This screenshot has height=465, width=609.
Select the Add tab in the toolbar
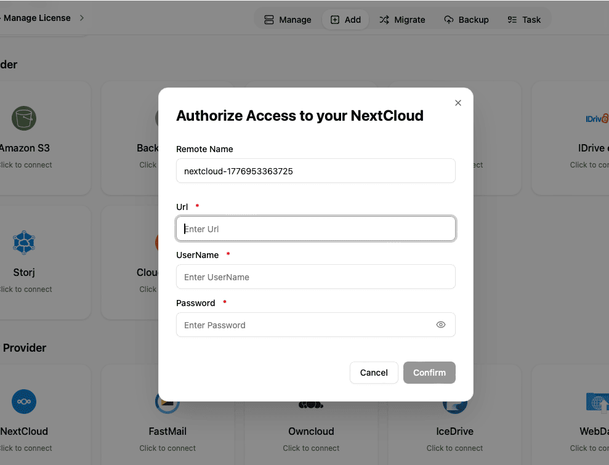tap(345, 19)
